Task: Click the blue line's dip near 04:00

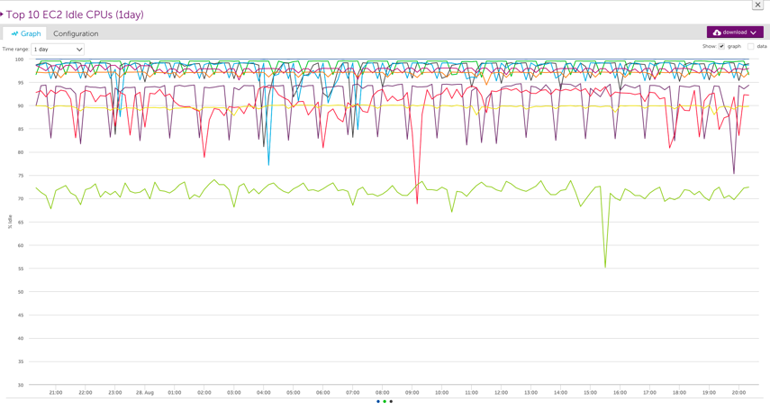Action: (268, 164)
